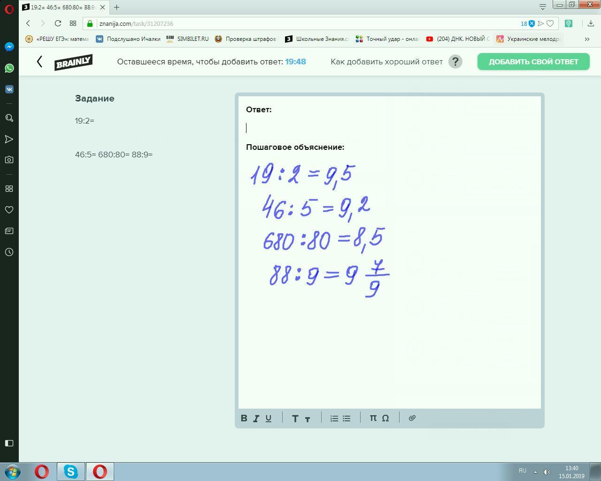Open the personal news sidebar icon
The image size is (601, 481).
tap(9, 231)
